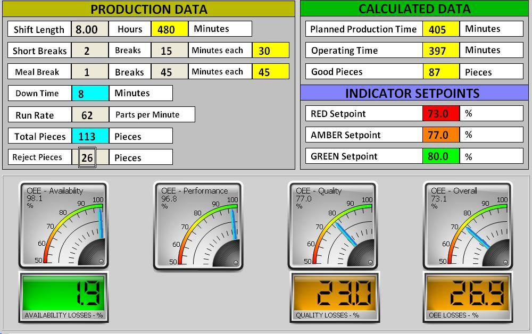Viewport: 532px width, 334px height.
Task: Select the Short Breaks count field
Action: pyautogui.click(x=90, y=51)
